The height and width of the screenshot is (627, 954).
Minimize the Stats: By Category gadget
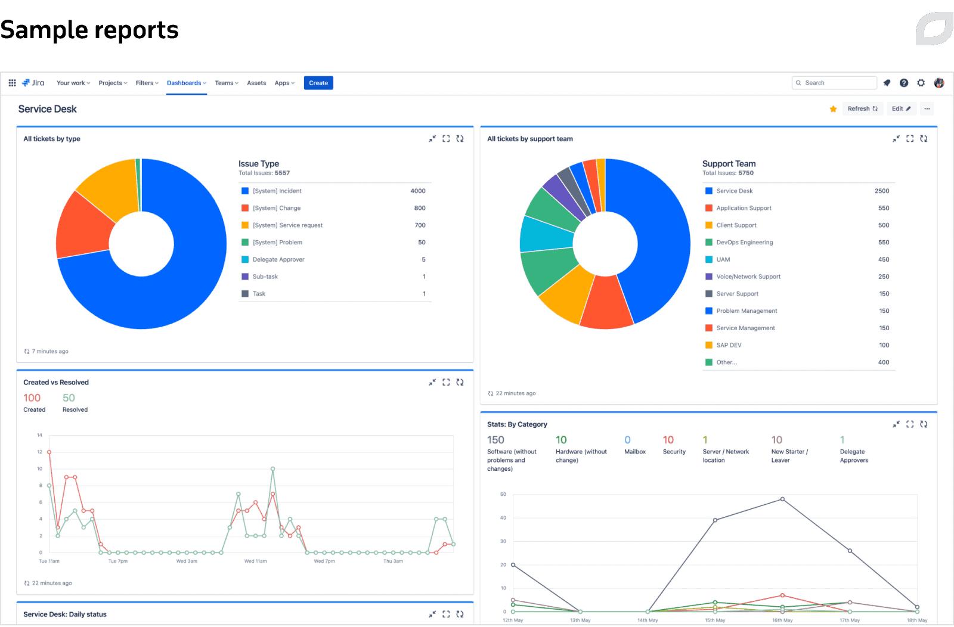(x=896, y=424)
